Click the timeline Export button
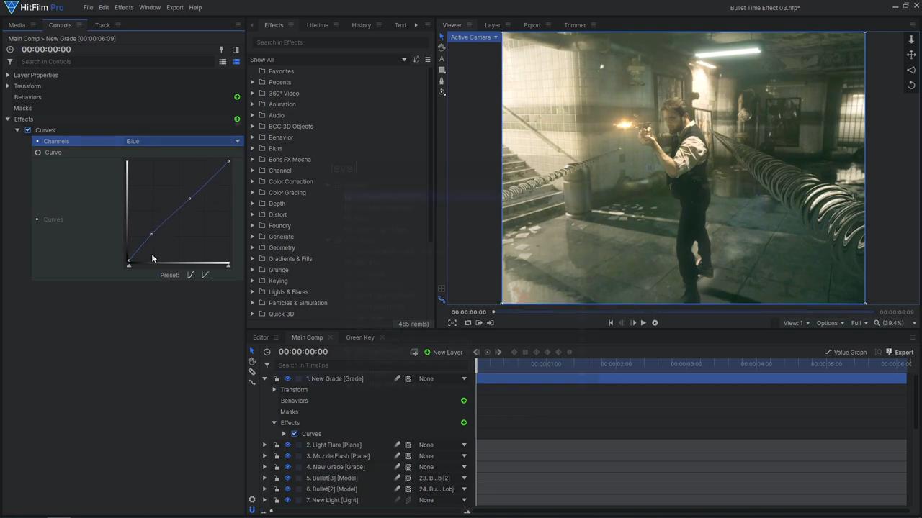This screenshot has width=922, height=518. pyautogui.click(x=900, y=353)
